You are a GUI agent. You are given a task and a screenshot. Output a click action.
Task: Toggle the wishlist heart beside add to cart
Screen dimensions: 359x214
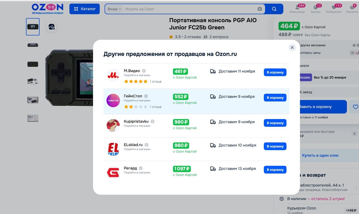coord(355,107)
